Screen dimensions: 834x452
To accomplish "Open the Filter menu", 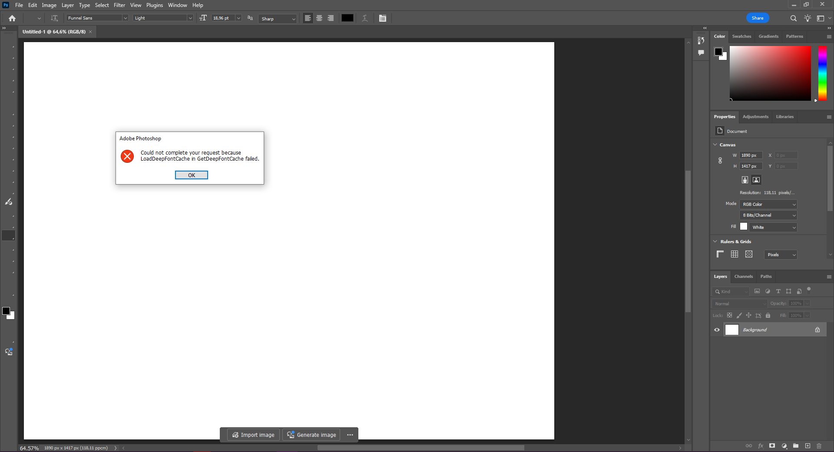I will (119, 5).
